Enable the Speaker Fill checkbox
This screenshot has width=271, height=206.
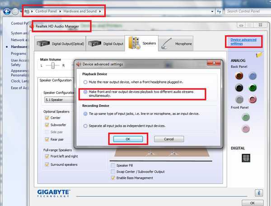(112, 165)
